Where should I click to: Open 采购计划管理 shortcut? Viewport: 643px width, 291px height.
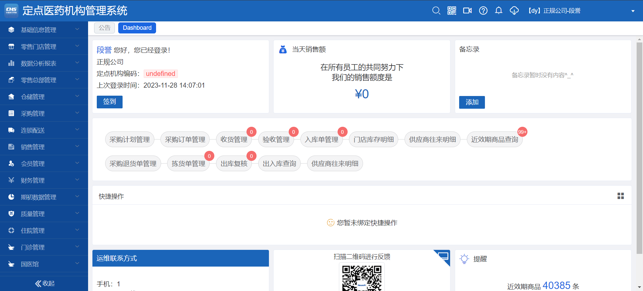[130, 139]
